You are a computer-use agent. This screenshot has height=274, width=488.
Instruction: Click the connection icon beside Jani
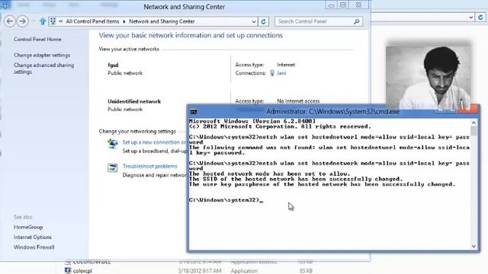click(x=272, y=73)
